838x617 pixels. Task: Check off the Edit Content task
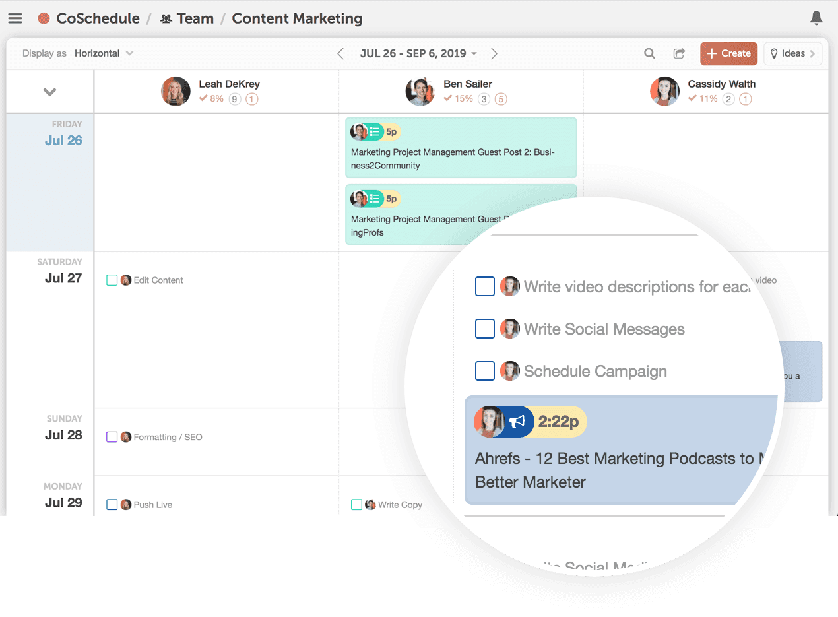coord(112,280)
